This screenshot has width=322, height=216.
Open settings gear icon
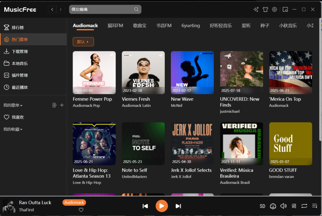(275, 9)
